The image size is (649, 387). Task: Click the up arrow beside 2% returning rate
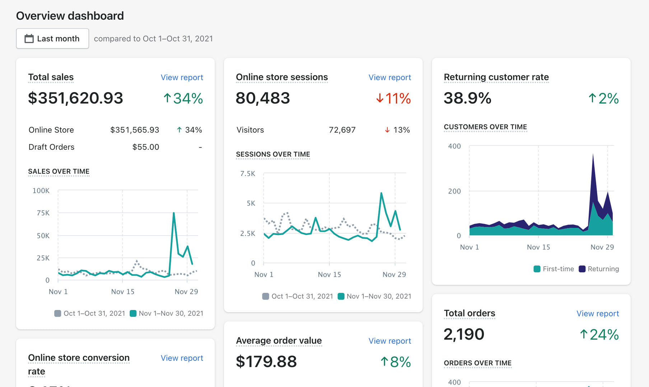(592, 98)
